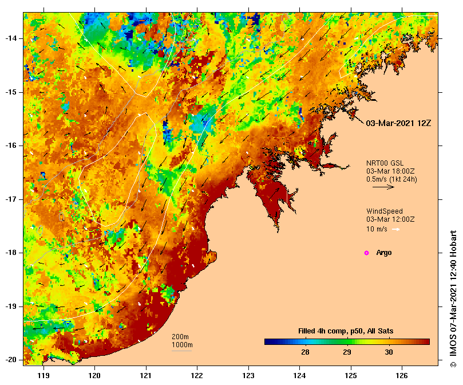Image resolution: width=463 pixels, height=385 pixels.
Task: Click the latitude label -18
Action: (11, 253)
